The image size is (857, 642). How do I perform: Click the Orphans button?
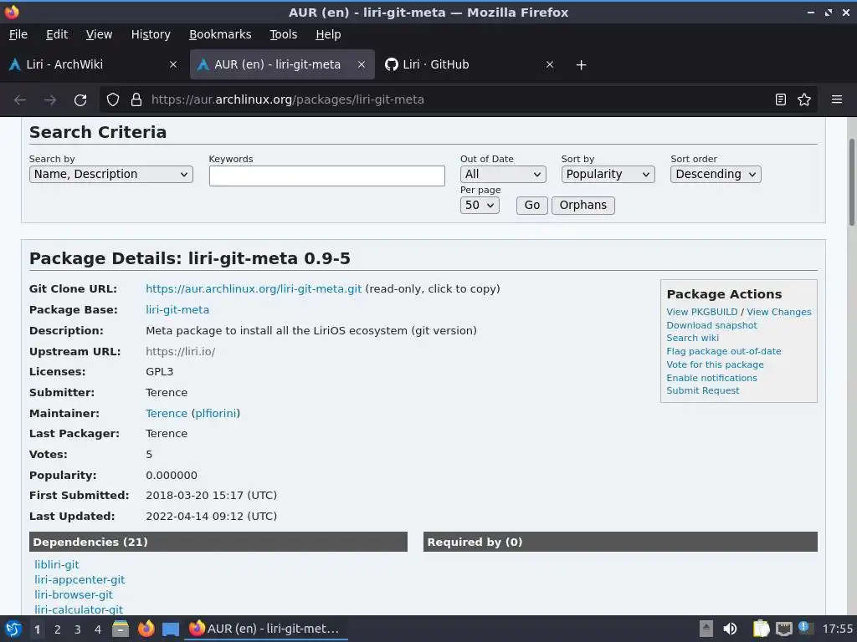(x=583, y=206)
